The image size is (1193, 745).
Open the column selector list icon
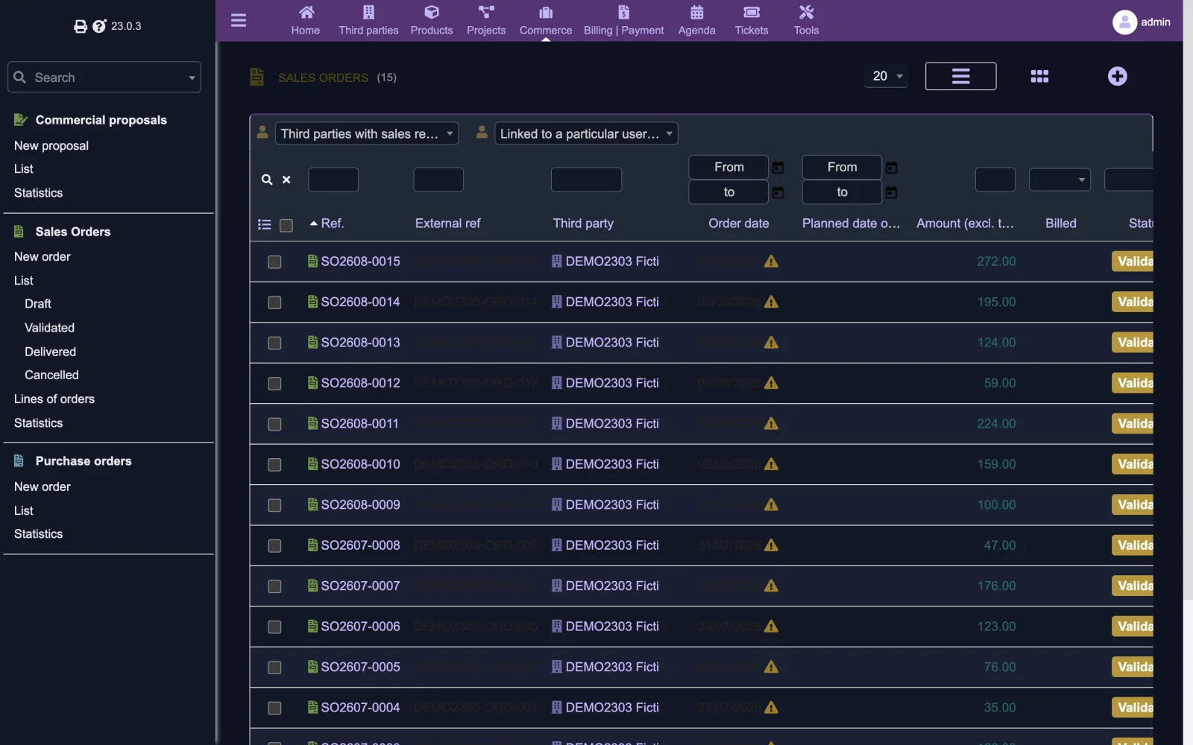pos(264,224)
